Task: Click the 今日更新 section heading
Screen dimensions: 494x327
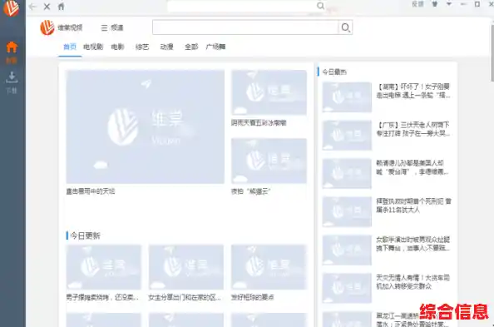Action: point(85,235)
